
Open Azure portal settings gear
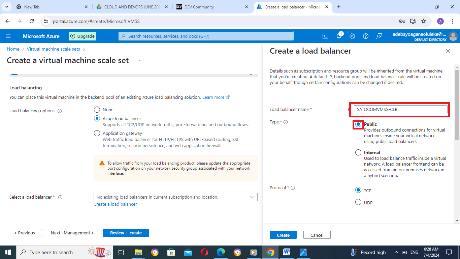point(352,36)
